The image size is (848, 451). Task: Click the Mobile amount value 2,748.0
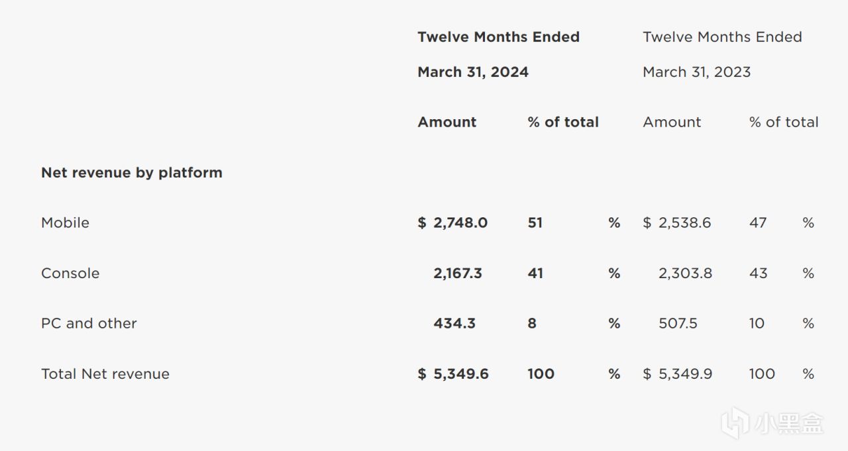pos(460,223)
